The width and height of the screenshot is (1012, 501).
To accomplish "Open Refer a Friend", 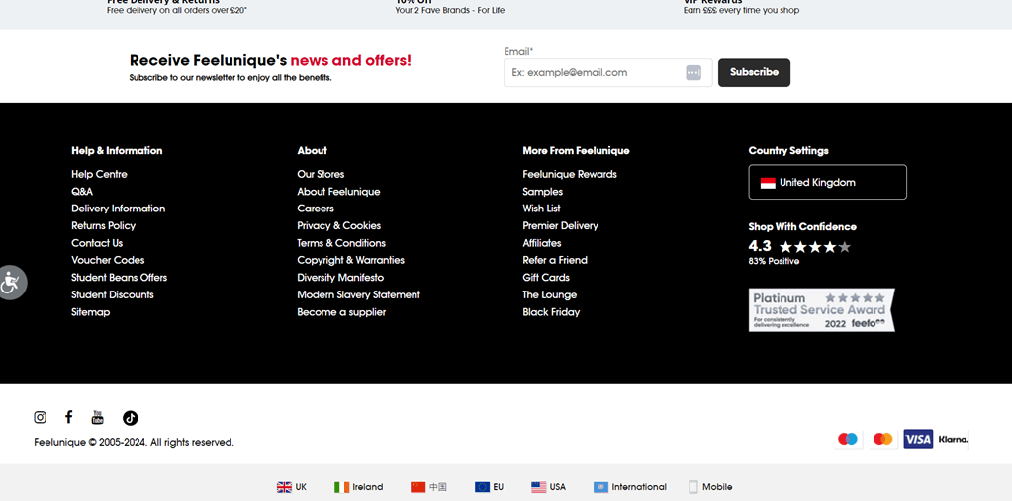I will (x=555, y=260).
